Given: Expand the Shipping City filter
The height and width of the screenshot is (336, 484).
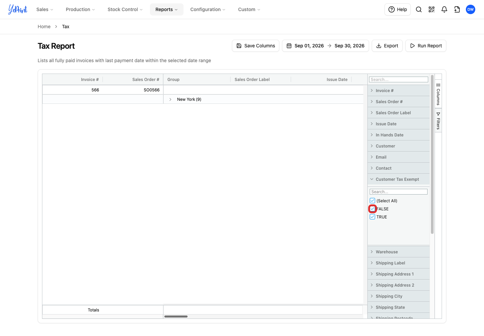Looking at the screenshot, I should tap(399, 296).
